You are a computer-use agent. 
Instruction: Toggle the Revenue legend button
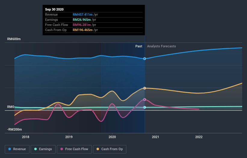pyautogui.click(x=17, y=149)
